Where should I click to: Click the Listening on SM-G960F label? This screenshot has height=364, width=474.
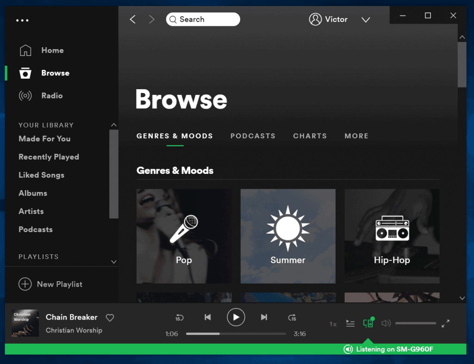pos(394,349)
